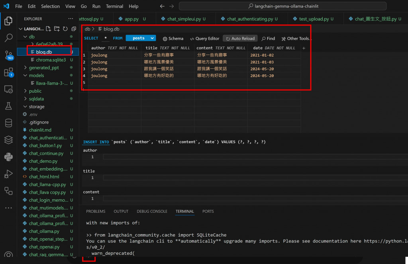Switch to the PROBLEMS panel tab
Viewport: 408px width, 264px height.
point(96,211)
